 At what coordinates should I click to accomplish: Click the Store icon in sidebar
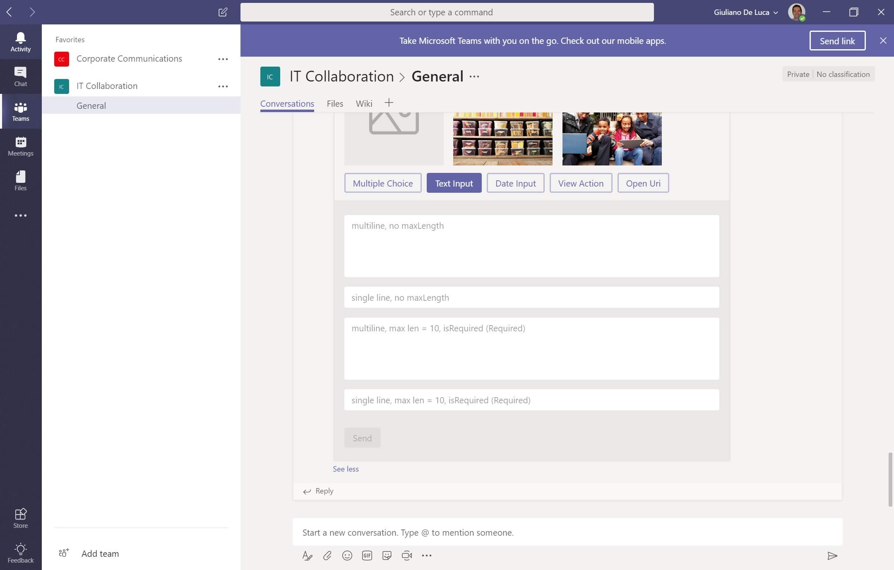(x=20, y=517)
